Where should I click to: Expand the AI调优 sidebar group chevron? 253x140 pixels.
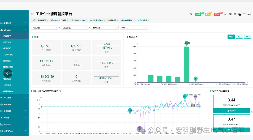(25, 118)
